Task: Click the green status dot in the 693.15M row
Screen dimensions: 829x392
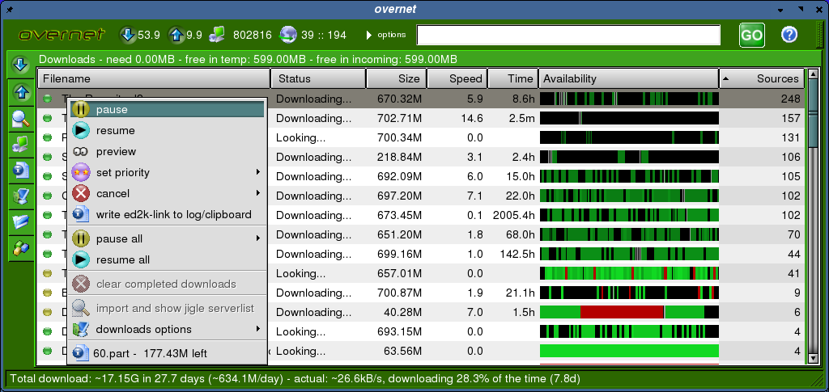Action: pyautogui.click(x=47, y=332)
